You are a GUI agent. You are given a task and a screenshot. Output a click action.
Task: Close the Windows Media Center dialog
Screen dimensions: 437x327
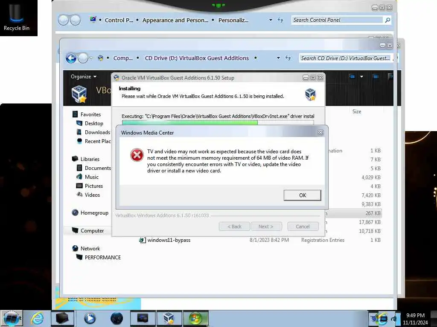pos(320,133)
